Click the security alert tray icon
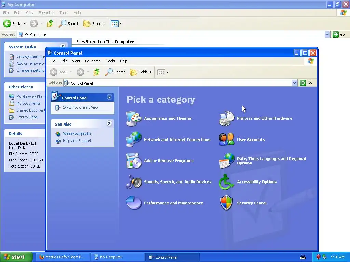Image resolution: width=350 pixels, height=262 pixels. pos(318,257)
